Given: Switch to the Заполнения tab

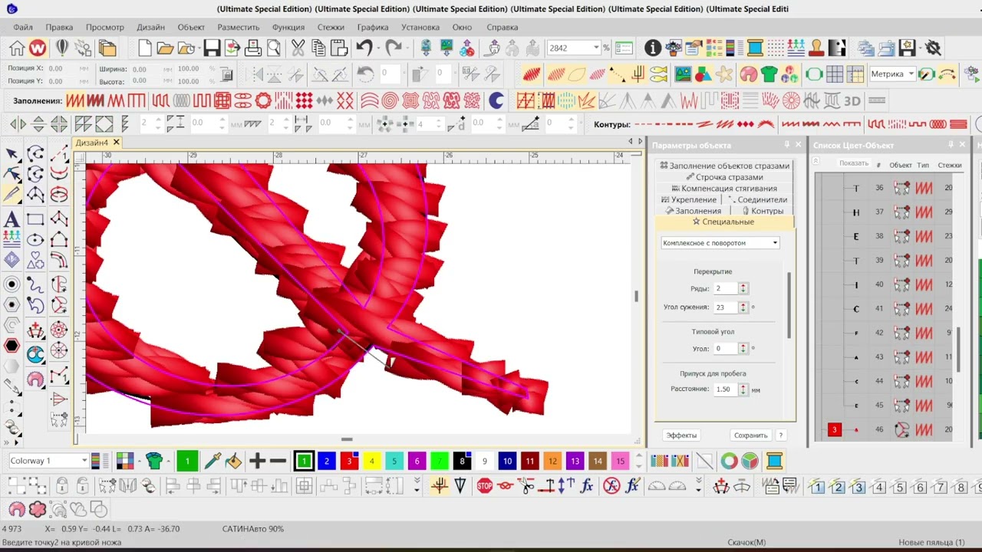Looking at the screenshot, I should point(694,211).
